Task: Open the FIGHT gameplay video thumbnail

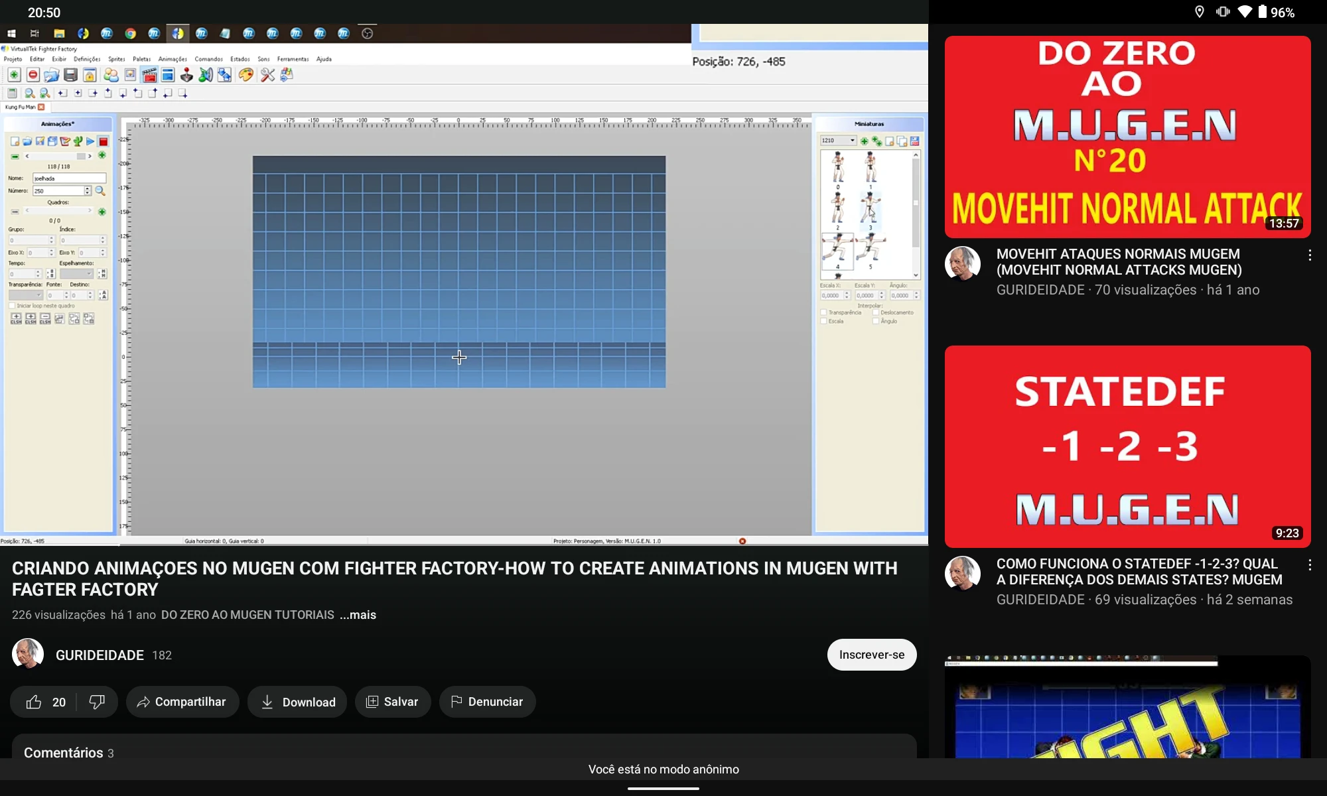Action: (x=1127, y=707)
